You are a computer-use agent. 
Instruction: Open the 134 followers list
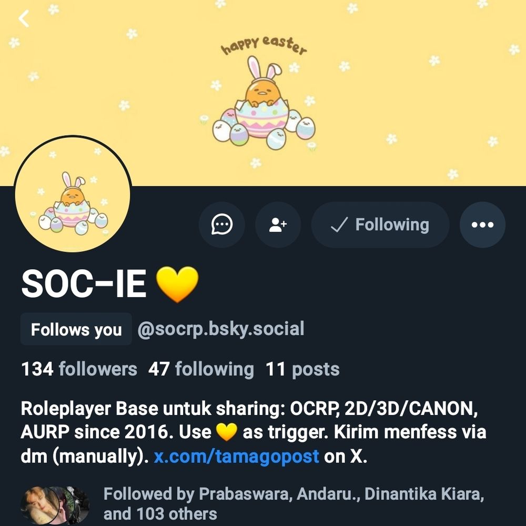(x=79, y=369)
